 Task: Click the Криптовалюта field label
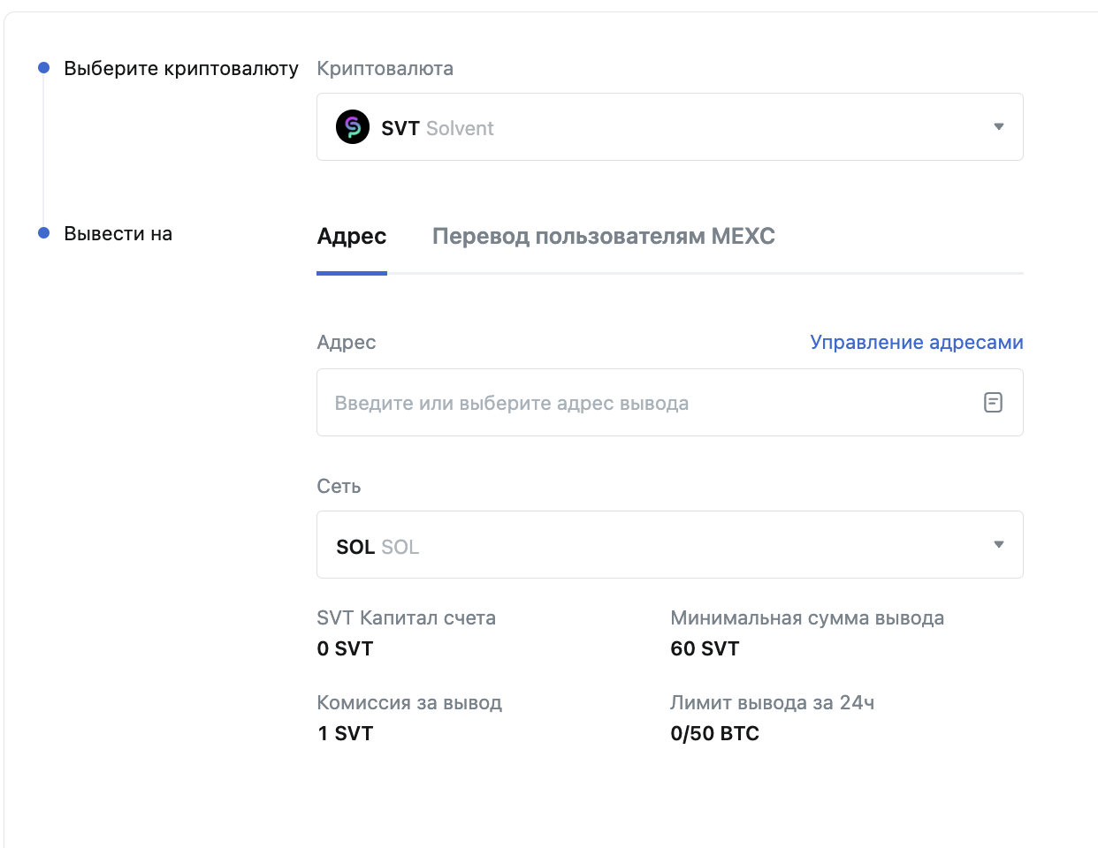click(x=385, y=69)
